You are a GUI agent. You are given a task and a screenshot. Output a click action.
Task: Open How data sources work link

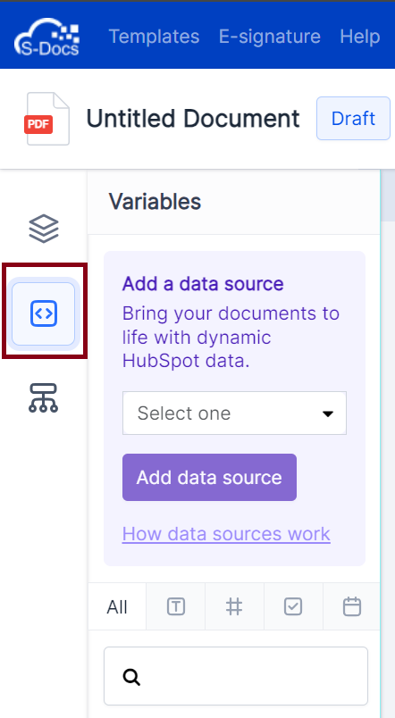[226, 534]
